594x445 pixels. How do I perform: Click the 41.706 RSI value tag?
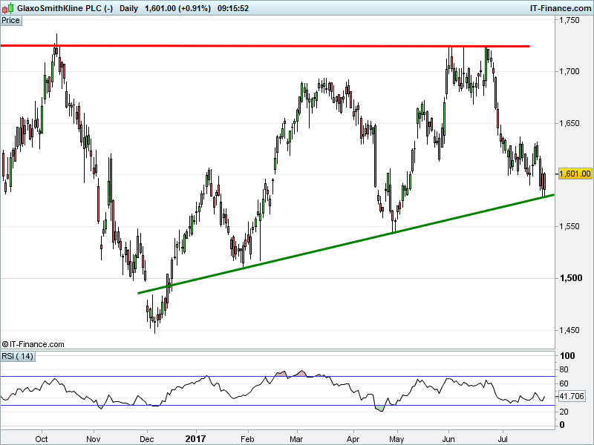pos(572,396)
